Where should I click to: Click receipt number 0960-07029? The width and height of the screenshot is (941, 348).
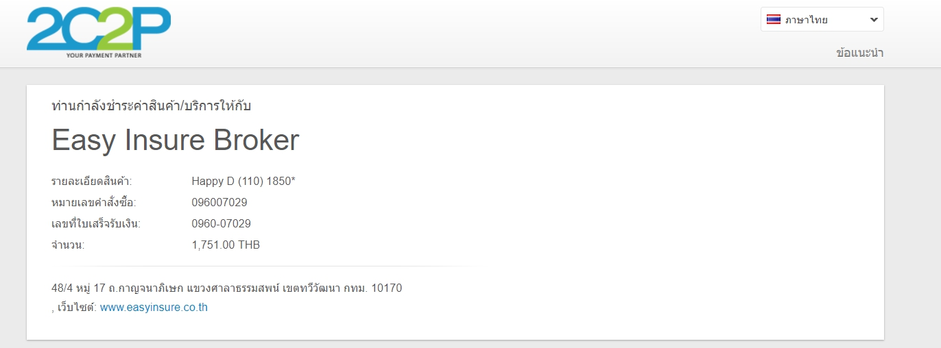click(x=222, y=224)
